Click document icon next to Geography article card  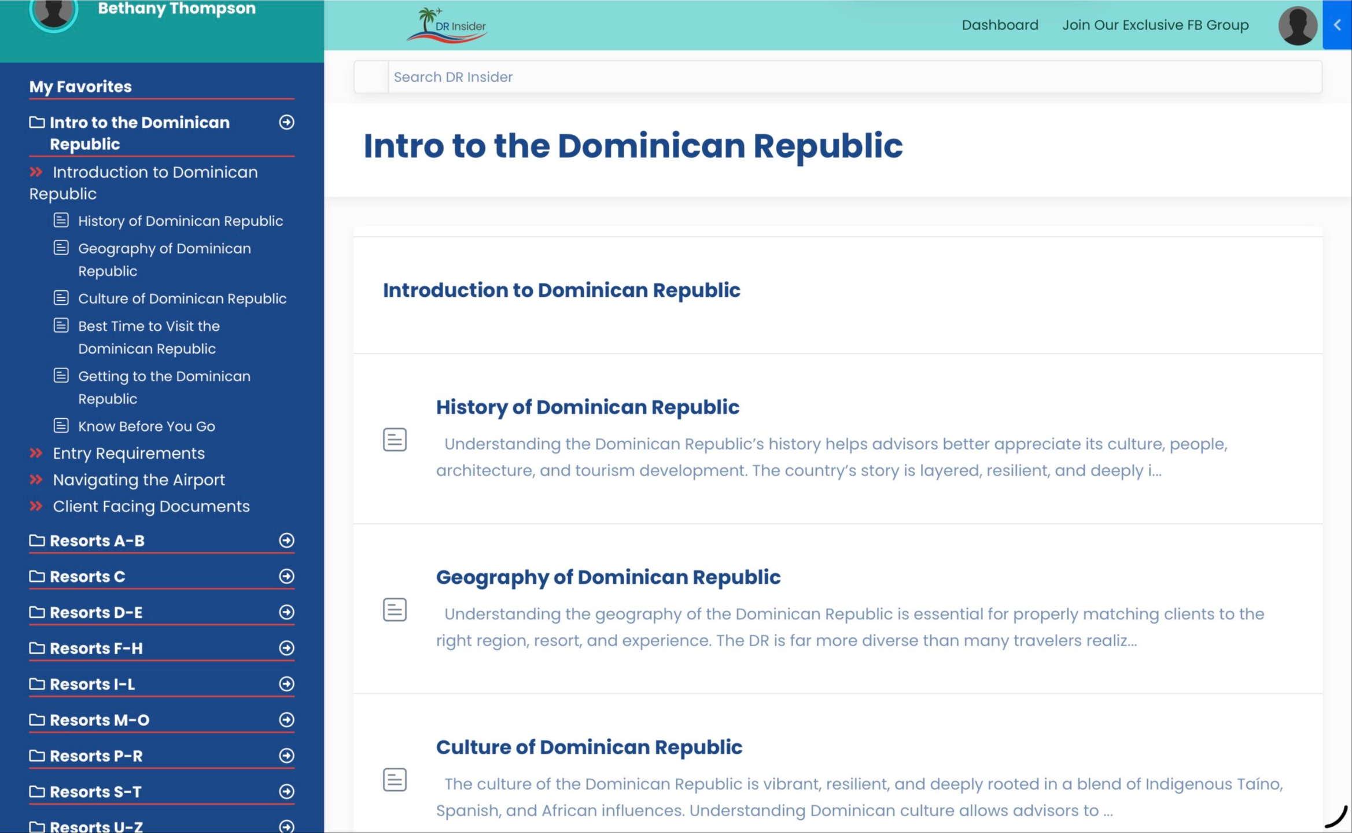(395, 610)
